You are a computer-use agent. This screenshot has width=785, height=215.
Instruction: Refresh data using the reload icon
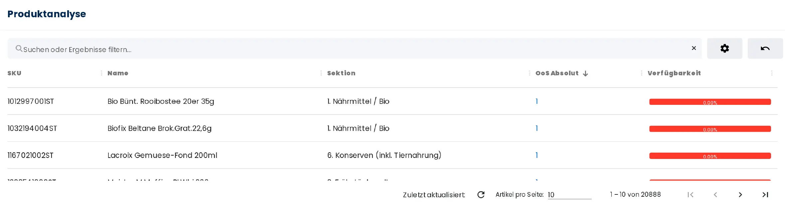481,195
